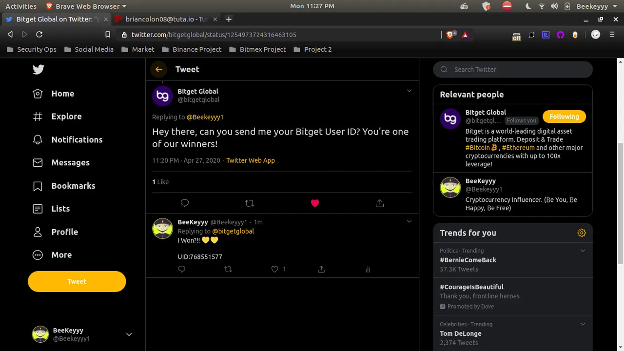
Task: Open BeeKeyyy reply options chevron
Action: (409, 221)
